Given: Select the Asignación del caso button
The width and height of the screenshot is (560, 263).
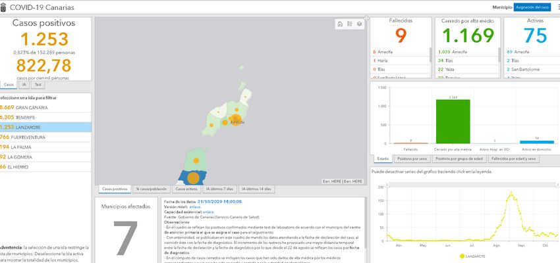Looking at the screenshot, I should click(532, 7).
